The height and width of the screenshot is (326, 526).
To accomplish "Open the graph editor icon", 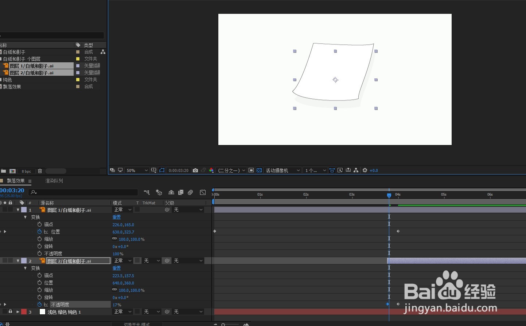I will tap(203, 192).
